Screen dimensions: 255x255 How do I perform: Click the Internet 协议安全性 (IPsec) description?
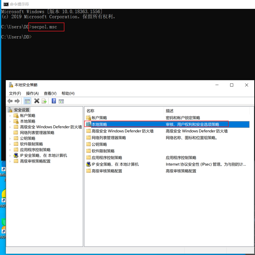(x=206, y=164)
